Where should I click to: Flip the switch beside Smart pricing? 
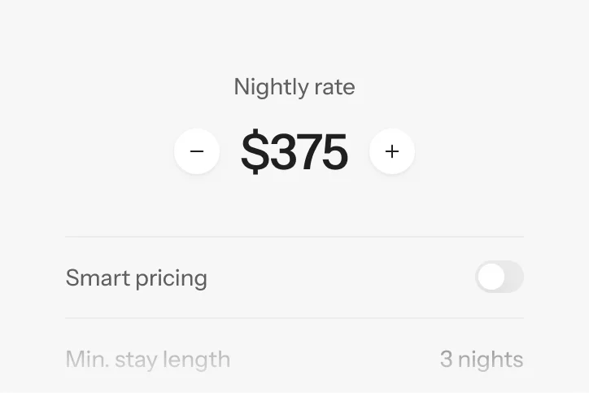click(x=499, y=277)
